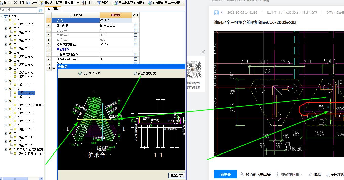
Task: Tick the 附加 checkbox for 相对底标高(m)
Action: [136, 45]
